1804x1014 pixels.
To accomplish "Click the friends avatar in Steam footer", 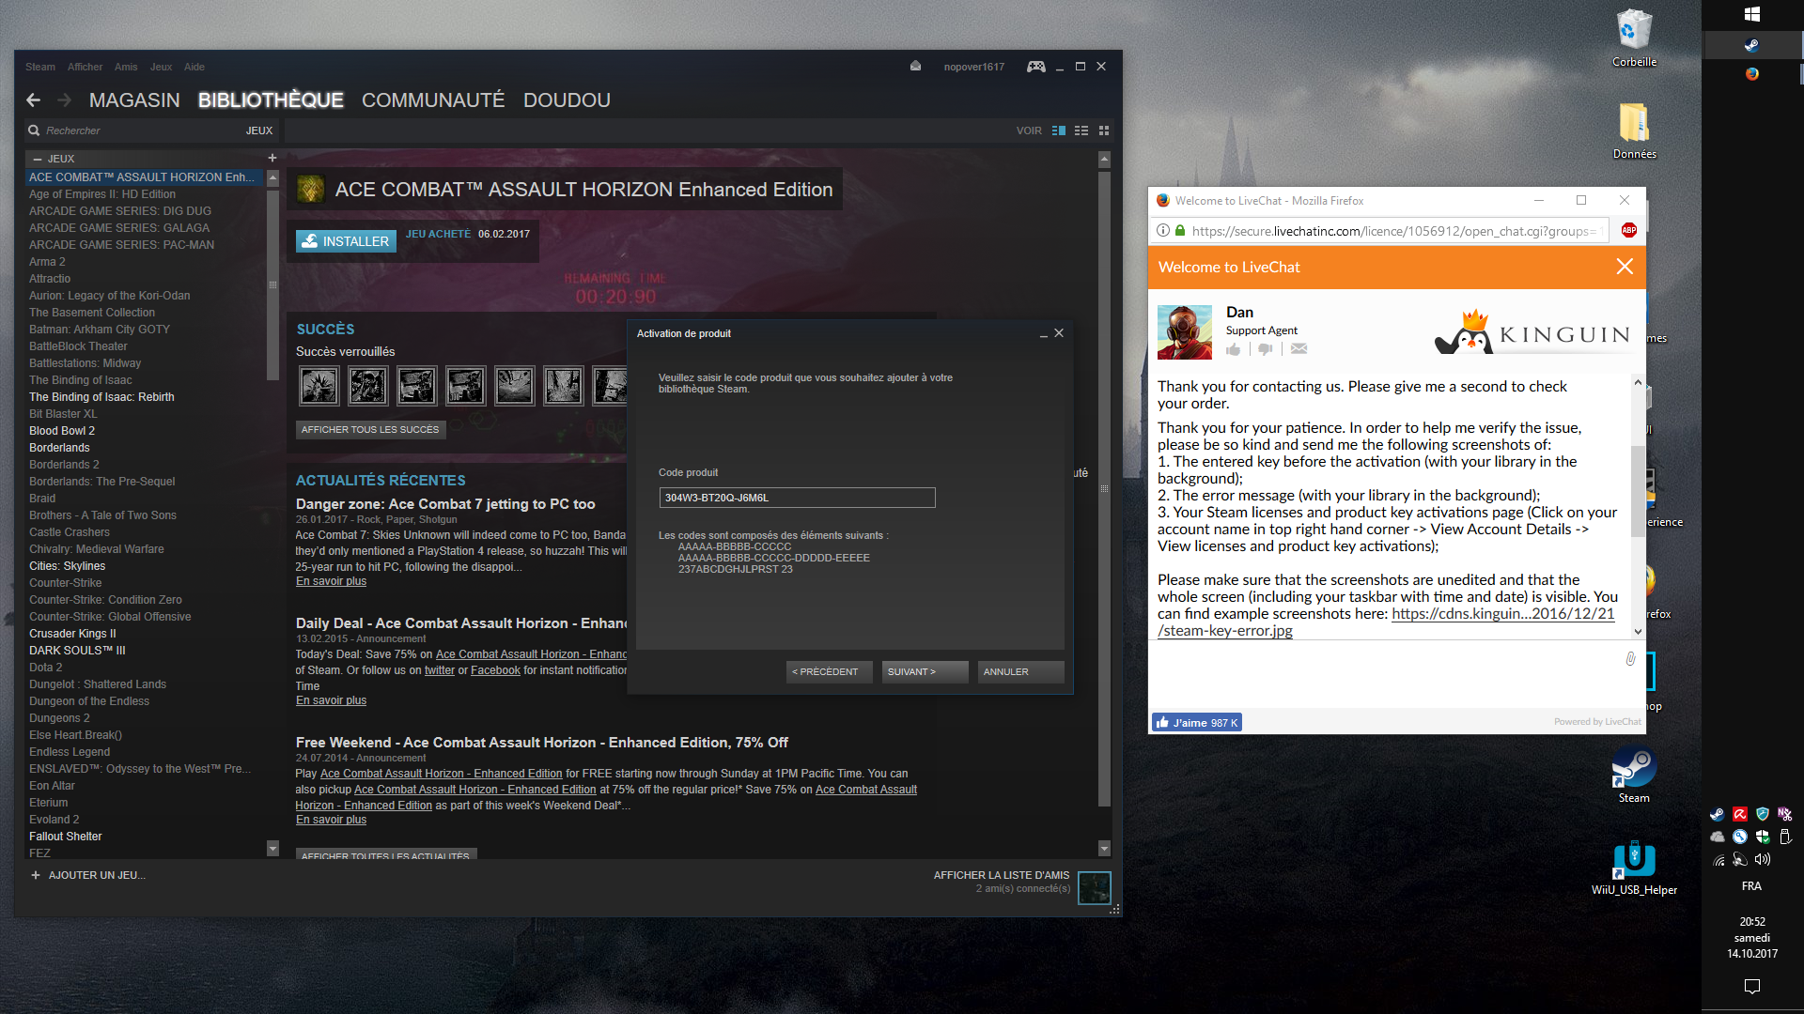I will point(1095,887).
